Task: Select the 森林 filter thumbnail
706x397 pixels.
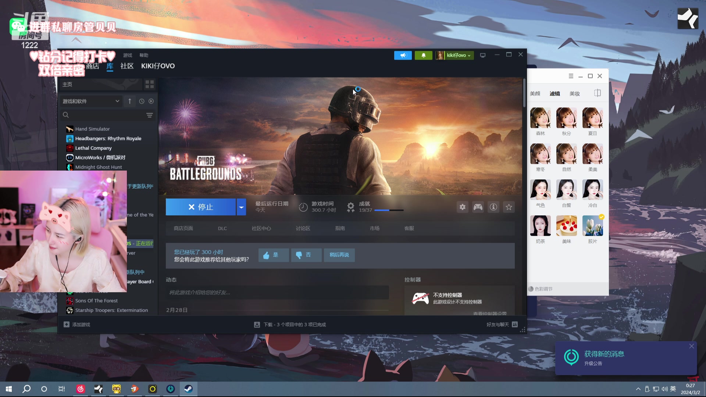Action: coord(541,118)
